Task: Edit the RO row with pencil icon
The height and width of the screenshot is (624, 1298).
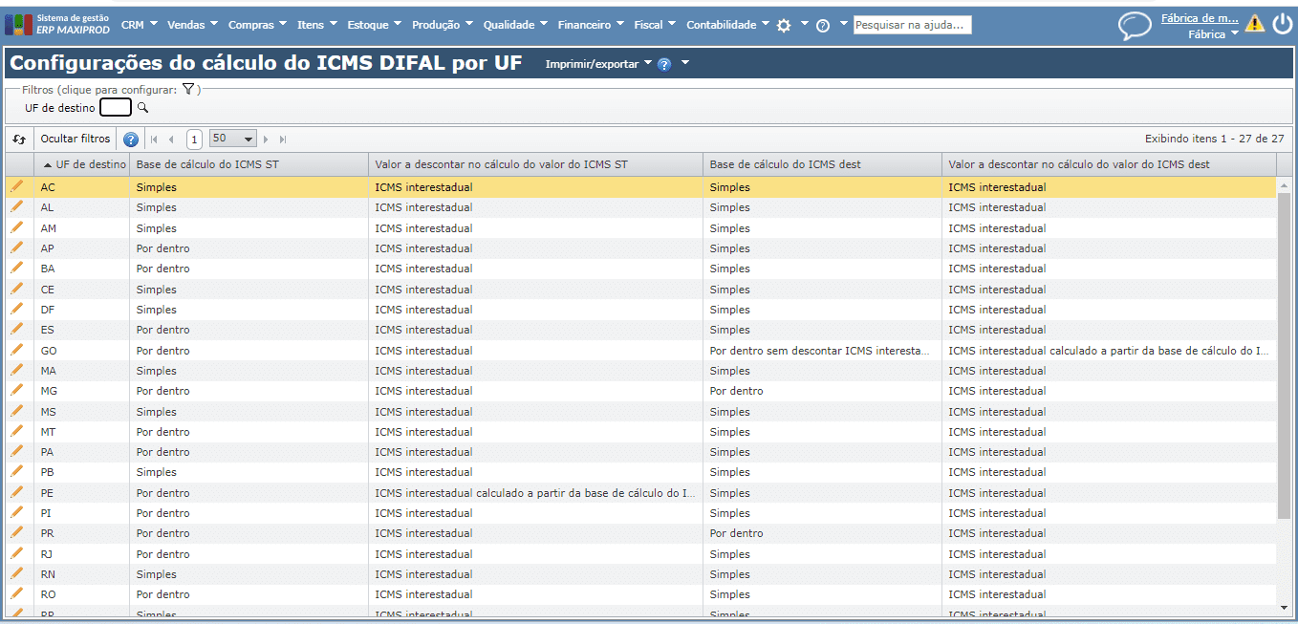Action: click(x=16, y=593)
